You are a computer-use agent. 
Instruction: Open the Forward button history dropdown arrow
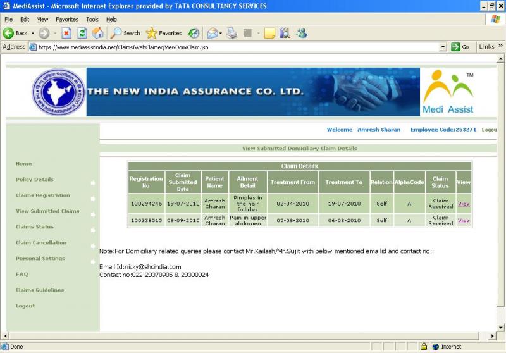point(55,33)
